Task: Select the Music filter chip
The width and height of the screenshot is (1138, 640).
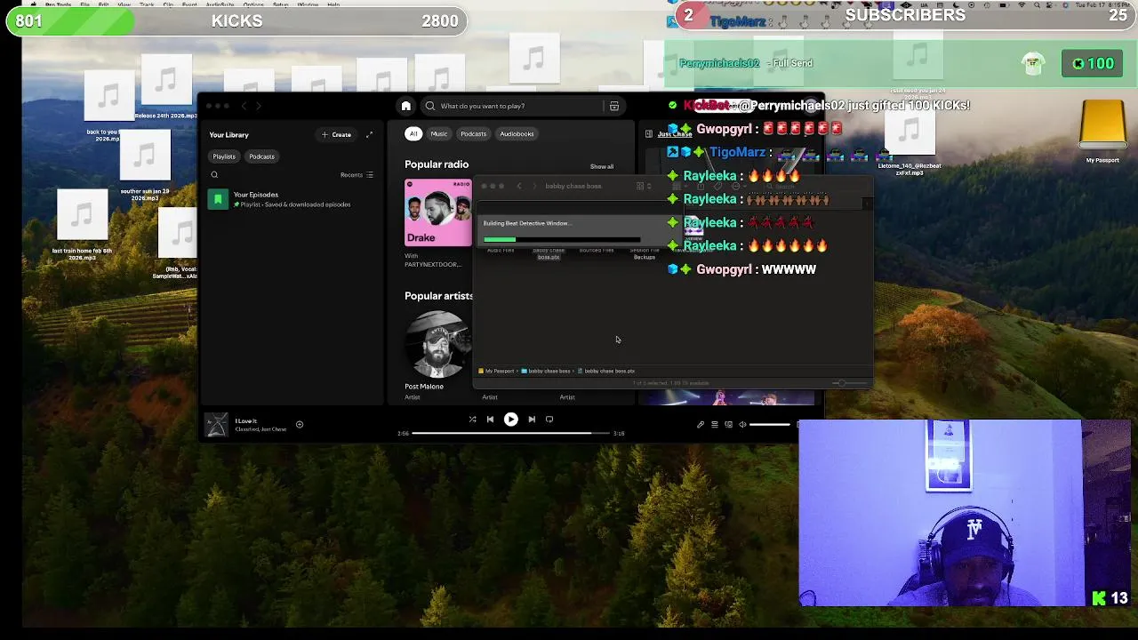Action: [x=439, y=133]
